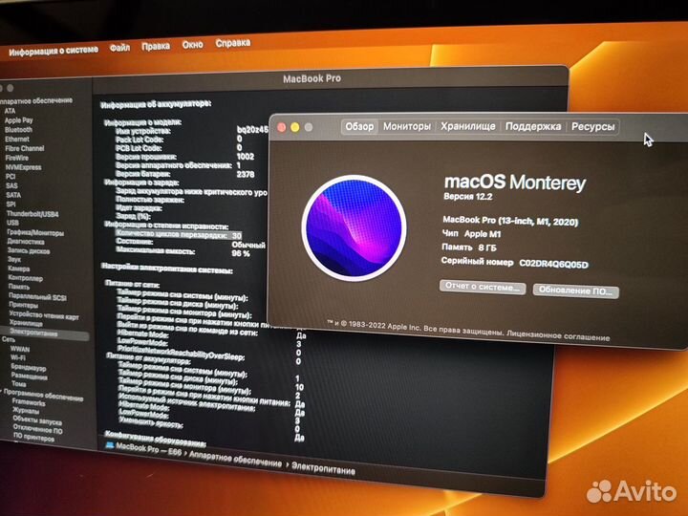Select Параллельный SCSI in the sidebar
The width and height of the screenshot is (688, 516).
pyautogui.click(x=37, y=296)
